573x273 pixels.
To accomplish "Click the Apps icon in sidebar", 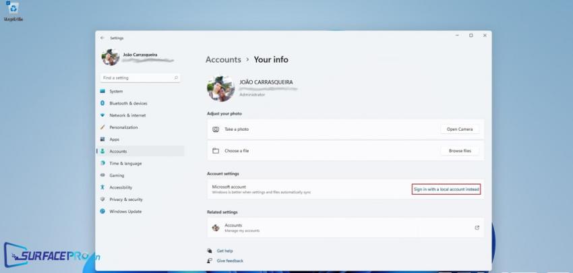I will (102, 140).
